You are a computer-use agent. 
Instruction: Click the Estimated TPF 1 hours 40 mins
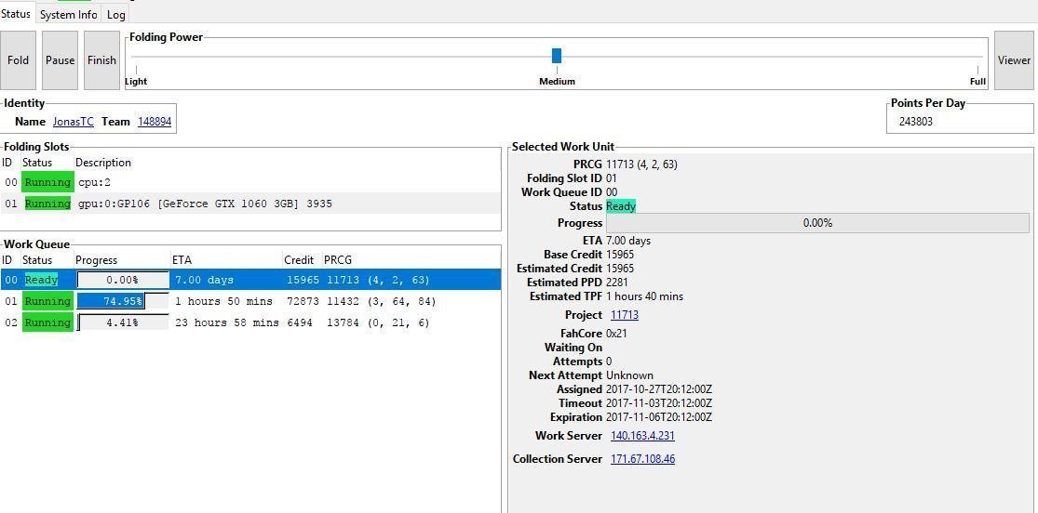[x=645, y=296]
